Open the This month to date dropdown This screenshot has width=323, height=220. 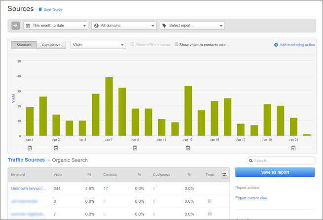pyautogui.click(x=56, y=26)
